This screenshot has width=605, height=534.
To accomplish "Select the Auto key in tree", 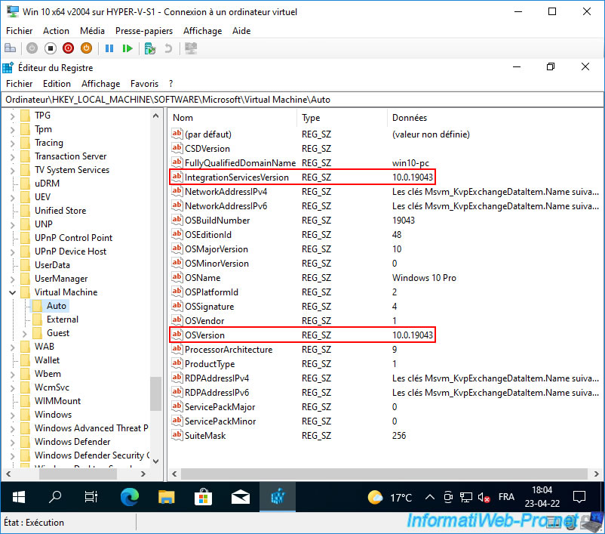I will click(57, 306).
